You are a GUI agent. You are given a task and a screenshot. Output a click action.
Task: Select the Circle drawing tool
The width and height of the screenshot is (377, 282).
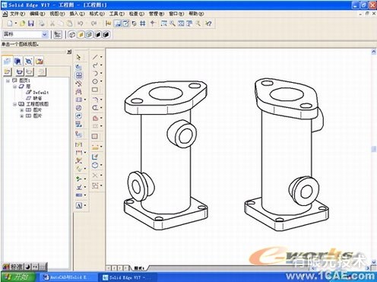coord(95,81)
